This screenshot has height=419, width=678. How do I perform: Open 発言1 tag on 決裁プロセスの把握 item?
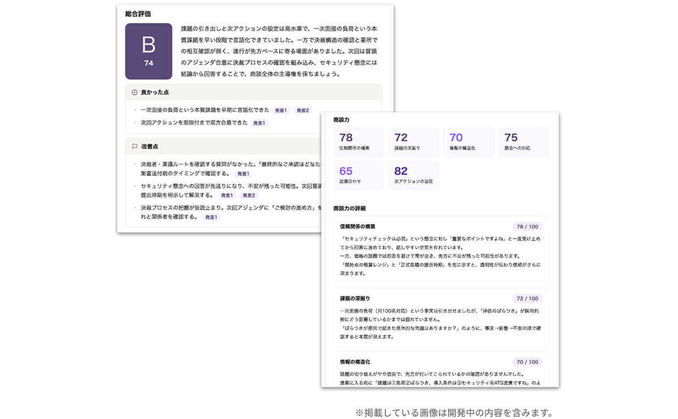tap(211, 217)
